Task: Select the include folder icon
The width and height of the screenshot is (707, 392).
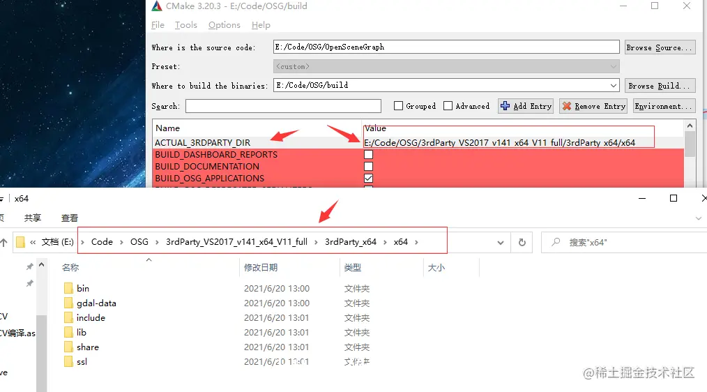Action: 68,317
